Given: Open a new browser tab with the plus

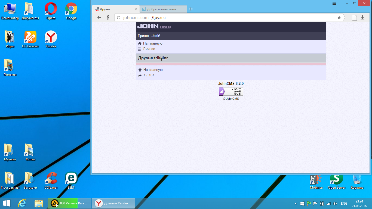Looking at the screenshot, I should point(191,9).
